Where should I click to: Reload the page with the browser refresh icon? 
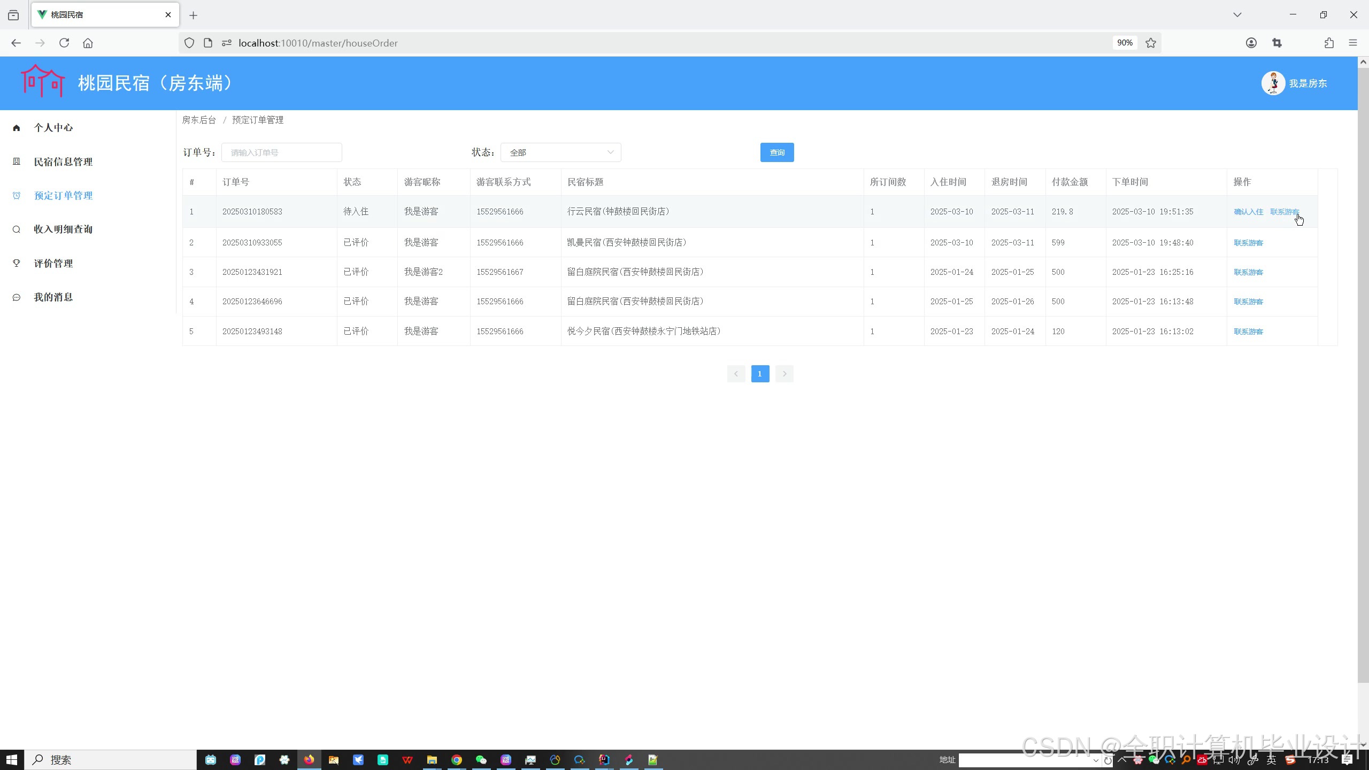[x=64, y=43]
